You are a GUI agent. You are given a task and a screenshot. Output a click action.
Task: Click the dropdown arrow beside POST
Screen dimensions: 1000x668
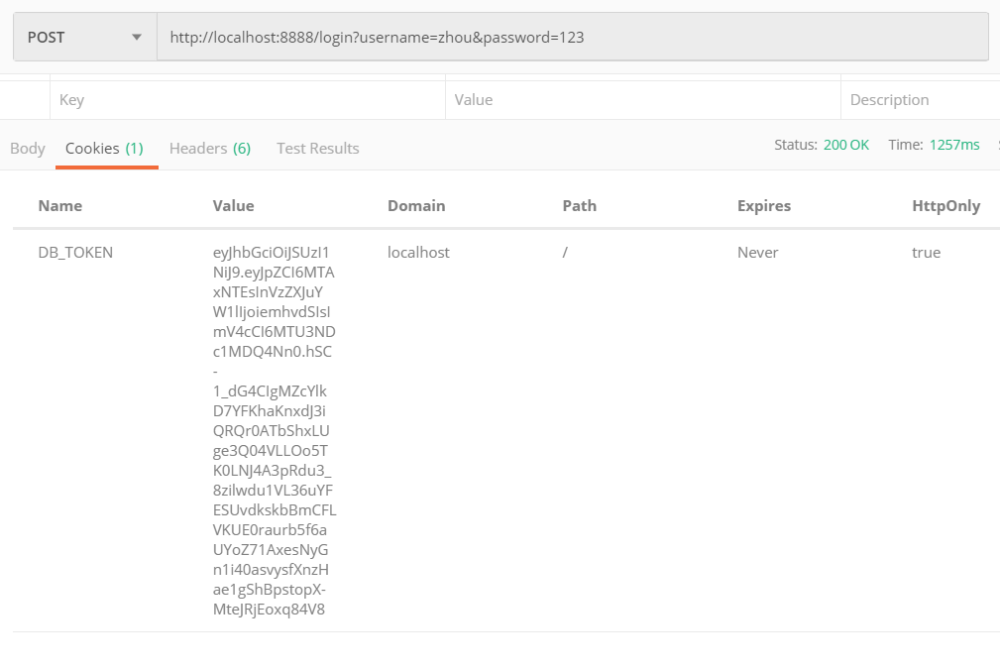click(138, 36)
